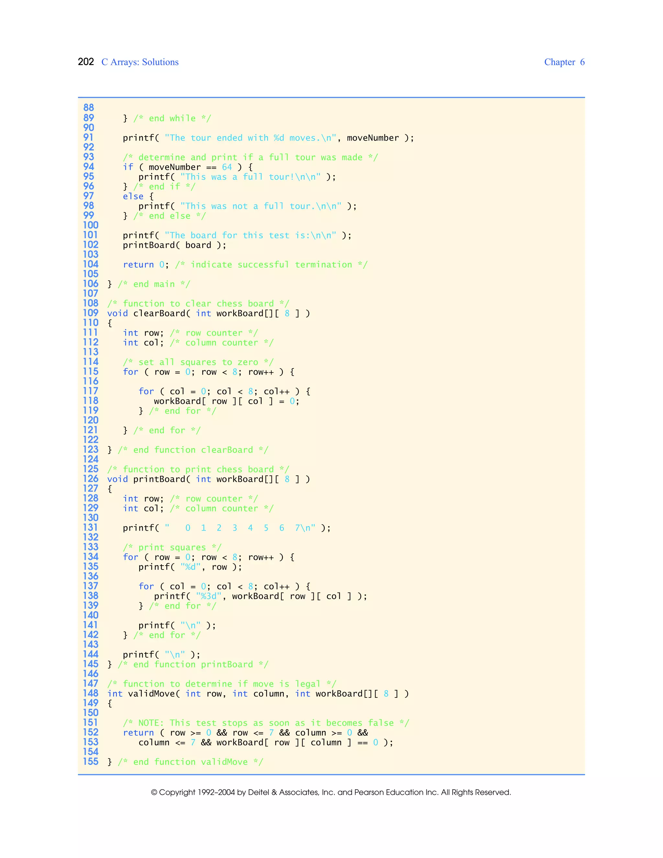The width and height of the screenshot is (663, 858).
Task: Click the 'if ( moveNumber == 64 )' line
Action: 188,167
